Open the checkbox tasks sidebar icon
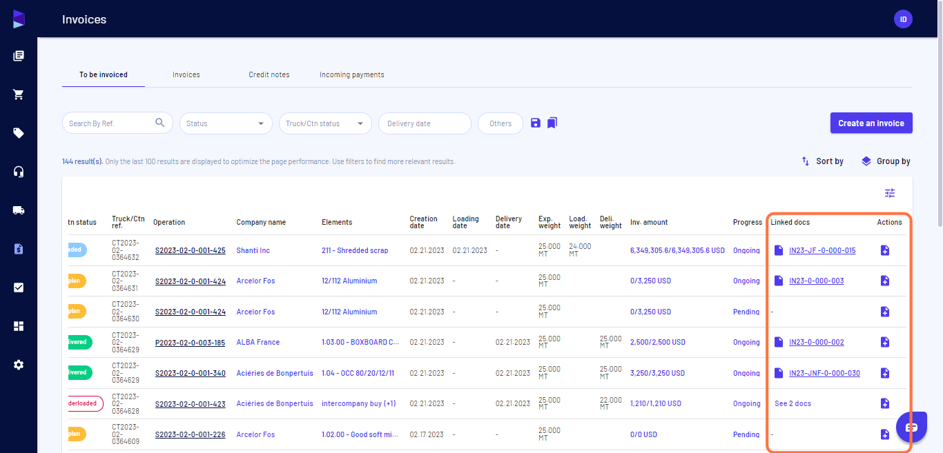 click(19, 288)
